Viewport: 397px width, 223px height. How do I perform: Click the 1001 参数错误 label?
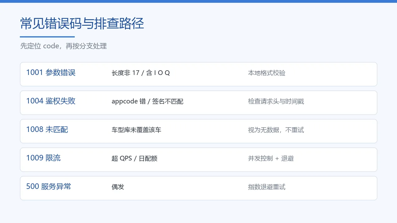click(x=51, y=73)
